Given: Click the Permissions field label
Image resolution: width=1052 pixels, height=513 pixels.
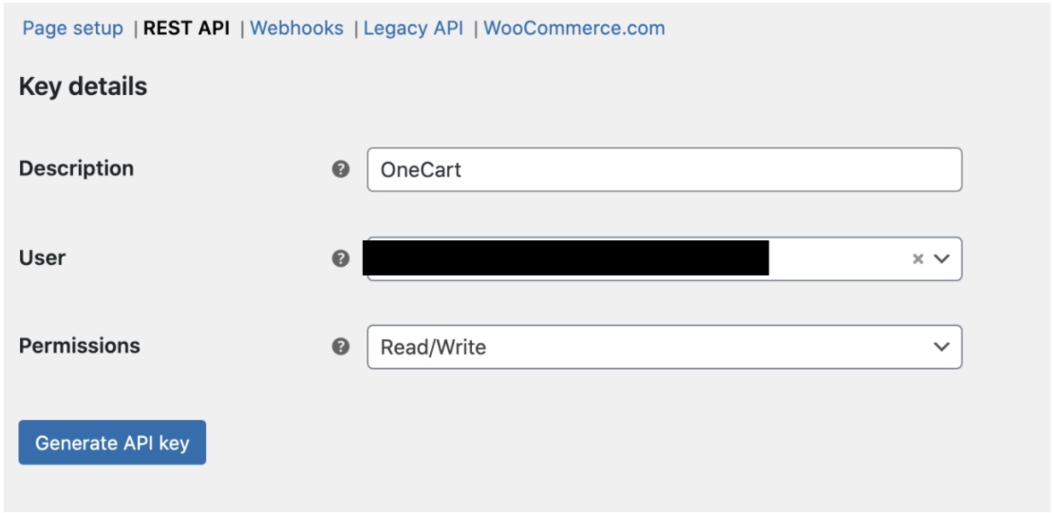Looking at the screenshot, I should 79,346.
